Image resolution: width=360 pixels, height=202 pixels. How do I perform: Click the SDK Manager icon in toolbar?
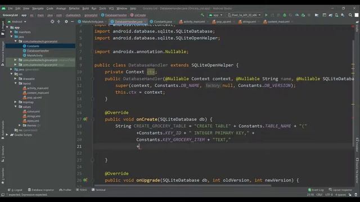click(x=343, y=15)
